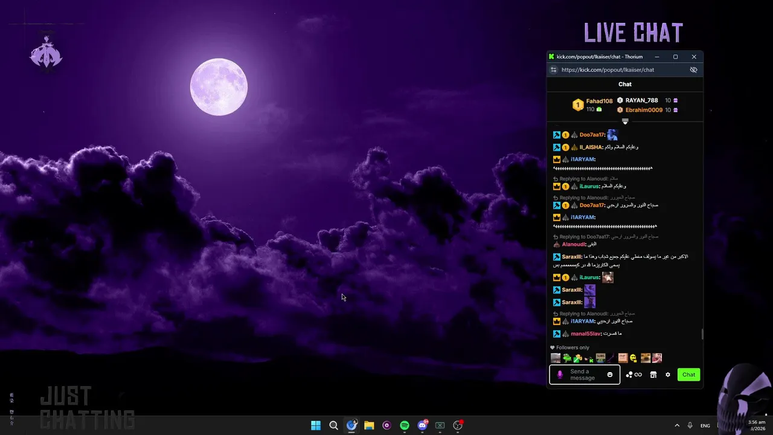Pick the SUBS emote from the quick-emote row
The width and height of the screenshot is (773, 435).
(x=600, y=358)
